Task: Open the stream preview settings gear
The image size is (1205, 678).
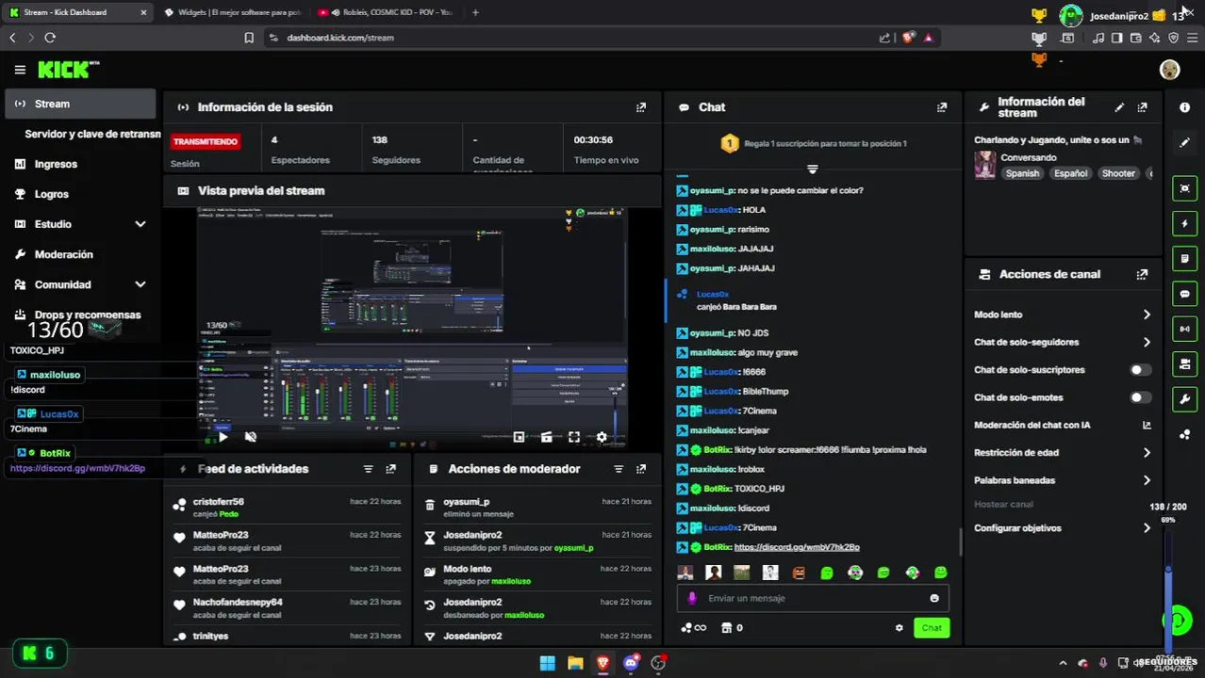Action: click(x=602, y=437)
